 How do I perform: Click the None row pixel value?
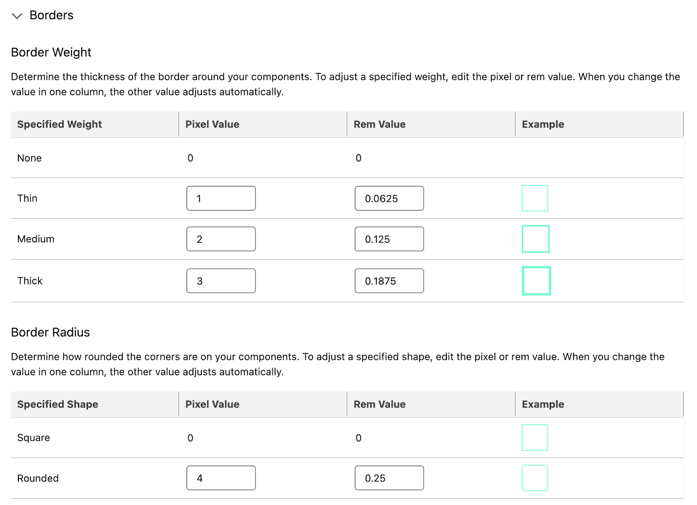coord(190,158)
